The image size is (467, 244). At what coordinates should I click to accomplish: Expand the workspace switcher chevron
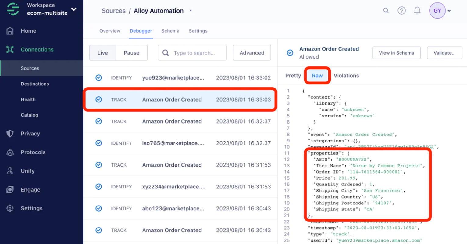pyautogui.click(x=74, y=9)
